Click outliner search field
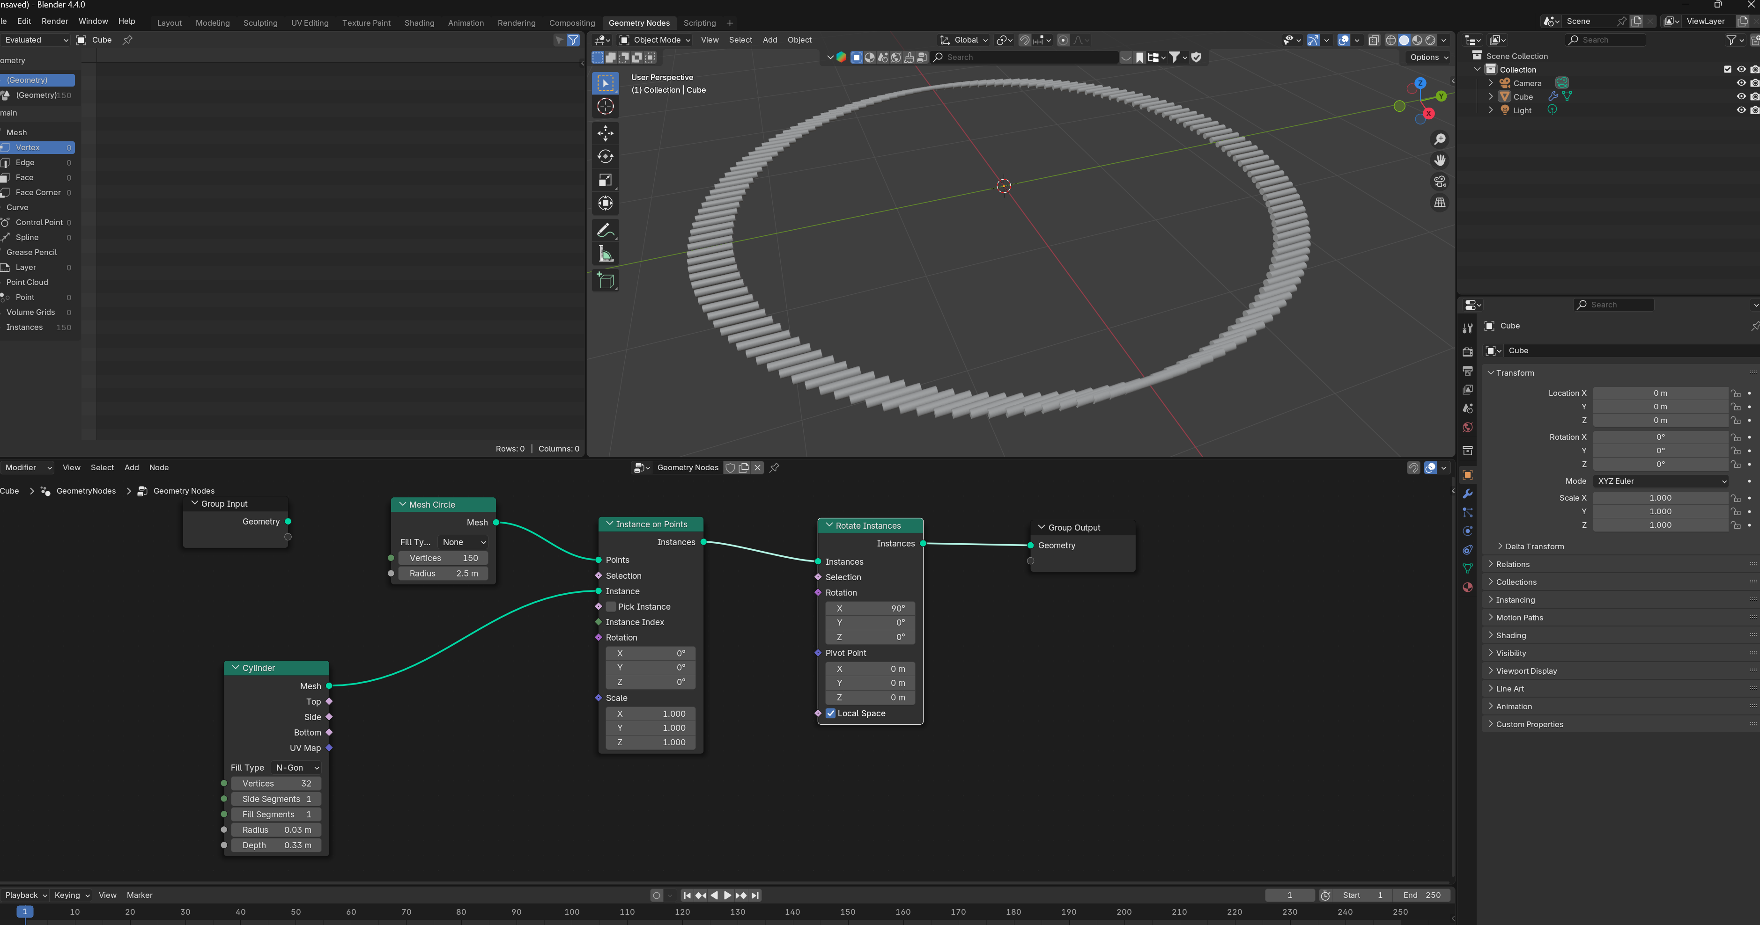Screen dimensions: 1760x925 point(1605,40)
